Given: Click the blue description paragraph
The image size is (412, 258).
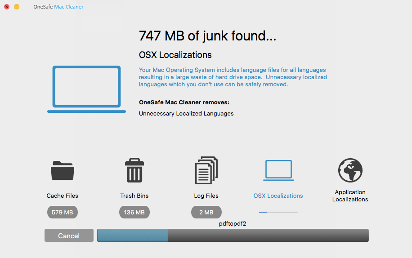Looking at the screenshot, I should coord(233,77).
